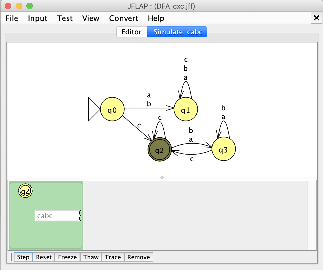Click the split pane divider handle dot
Screen dimensions: 323x270
coord(162,177)
